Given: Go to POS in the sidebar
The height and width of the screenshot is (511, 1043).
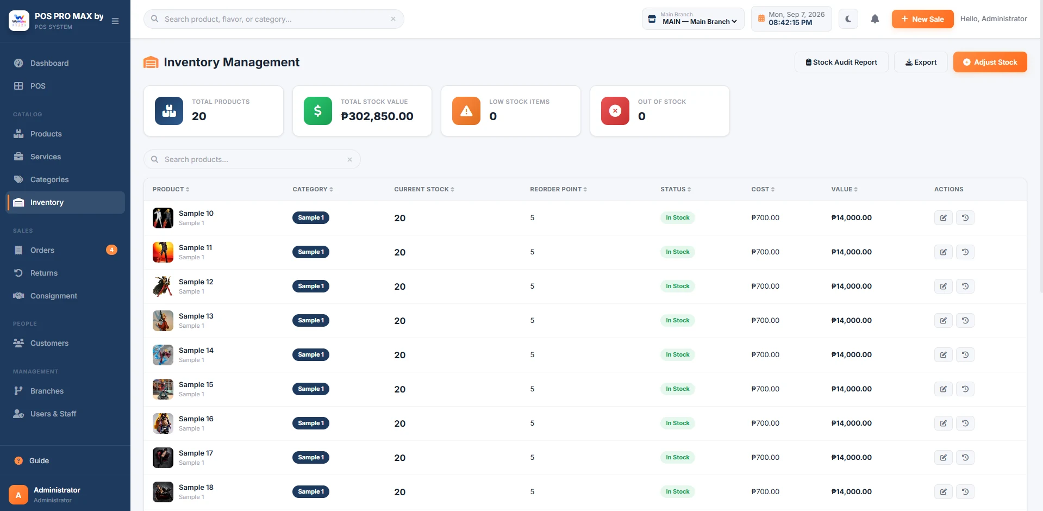Looking at the screenshot, I should click(x=65, y=86).
